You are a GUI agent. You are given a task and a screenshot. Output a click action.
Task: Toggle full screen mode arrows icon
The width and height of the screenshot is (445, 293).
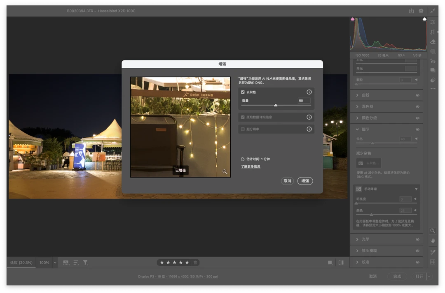[x=433, y=11]
